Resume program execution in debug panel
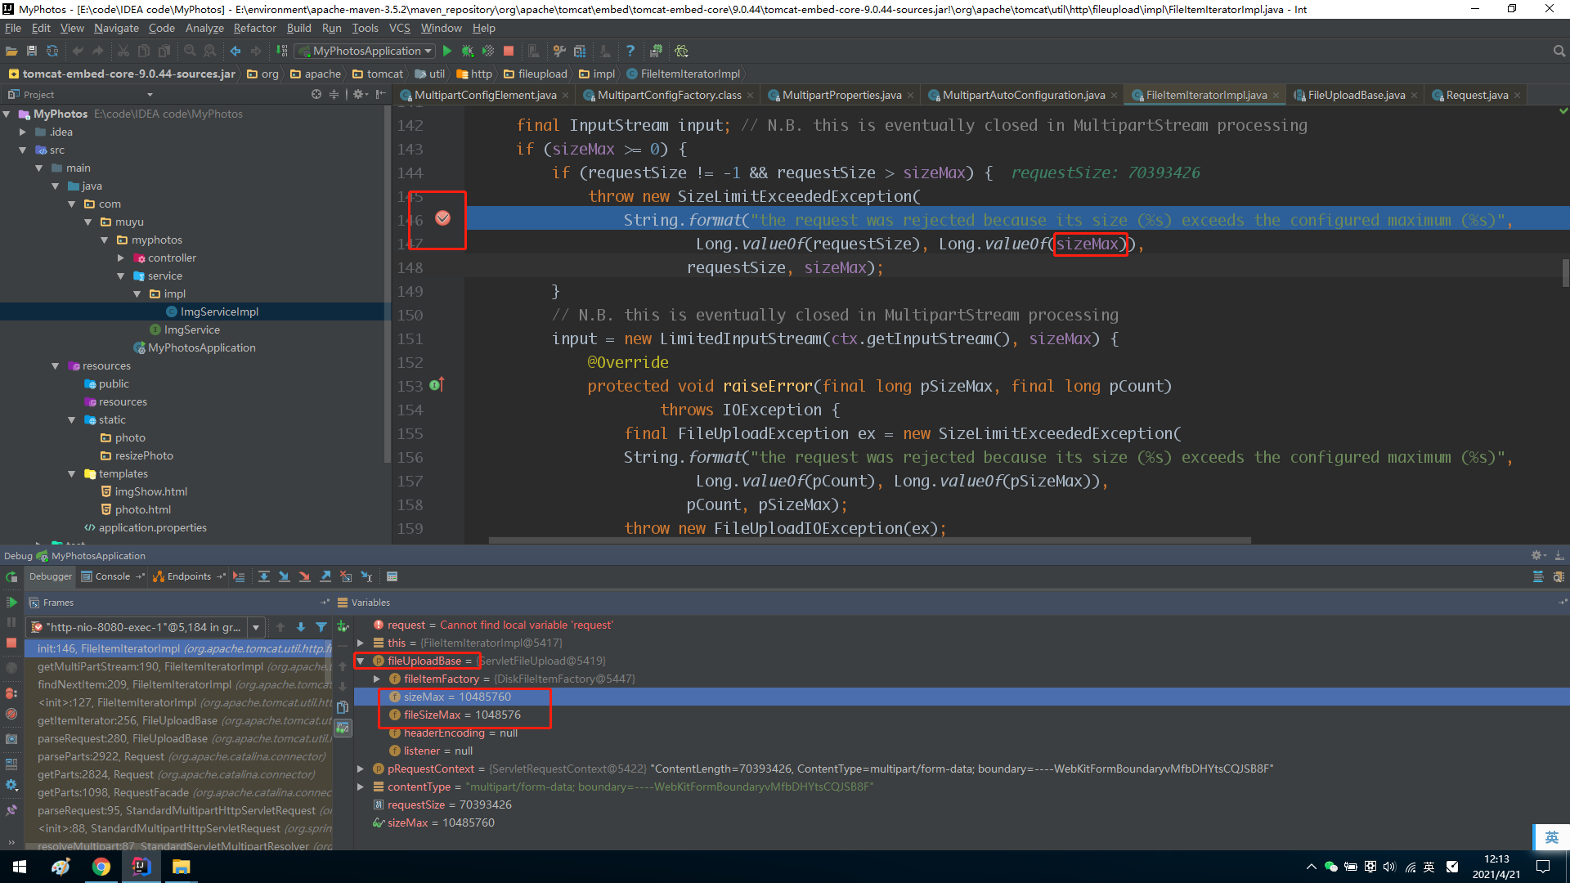The width and height of the screenshot is (1570, 883). click(12, 603)
